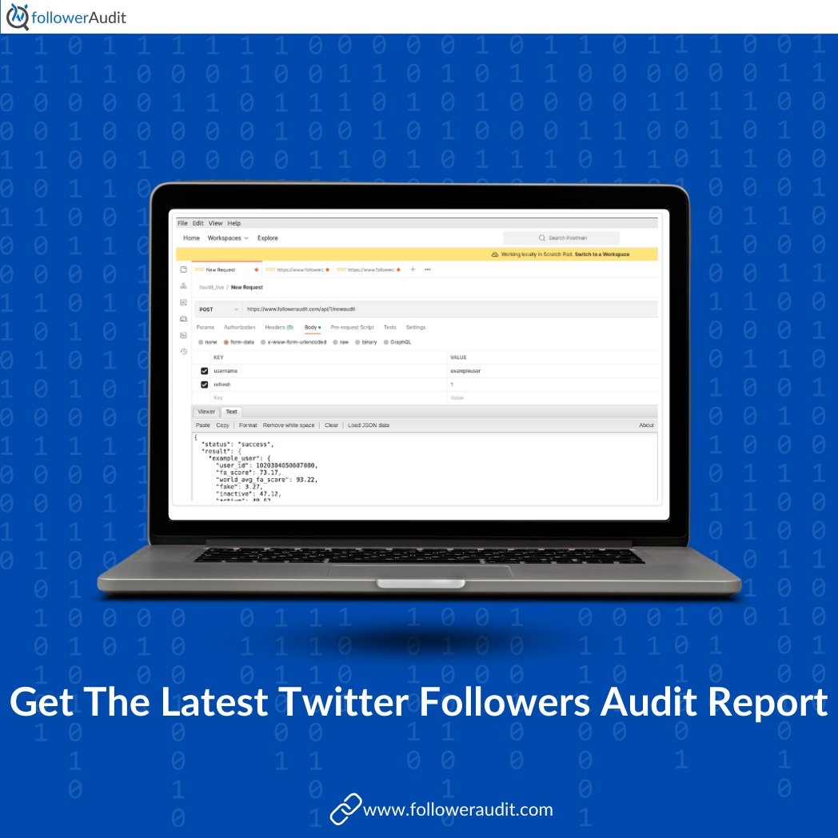Select the form-data body type radio
Screen dimensions: 838x838
coord(226,342)
